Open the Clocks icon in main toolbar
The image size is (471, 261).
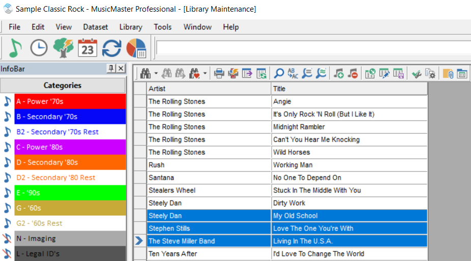point(39,48)
